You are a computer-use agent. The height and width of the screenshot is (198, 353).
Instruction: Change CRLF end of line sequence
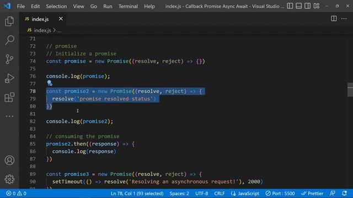click(220, 193)
